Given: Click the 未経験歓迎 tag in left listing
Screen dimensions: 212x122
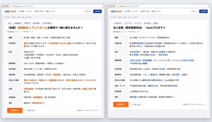Looking at the screenshot, I should (x=18, y=23).
